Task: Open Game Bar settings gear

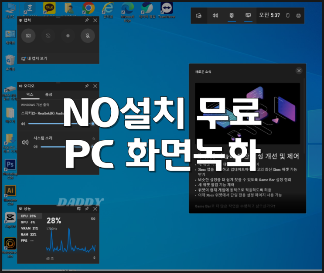Action: [x=298, y=16]
